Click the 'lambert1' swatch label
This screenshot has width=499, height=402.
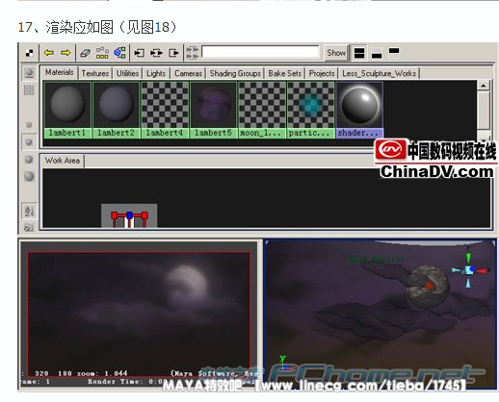coord(67,133)
